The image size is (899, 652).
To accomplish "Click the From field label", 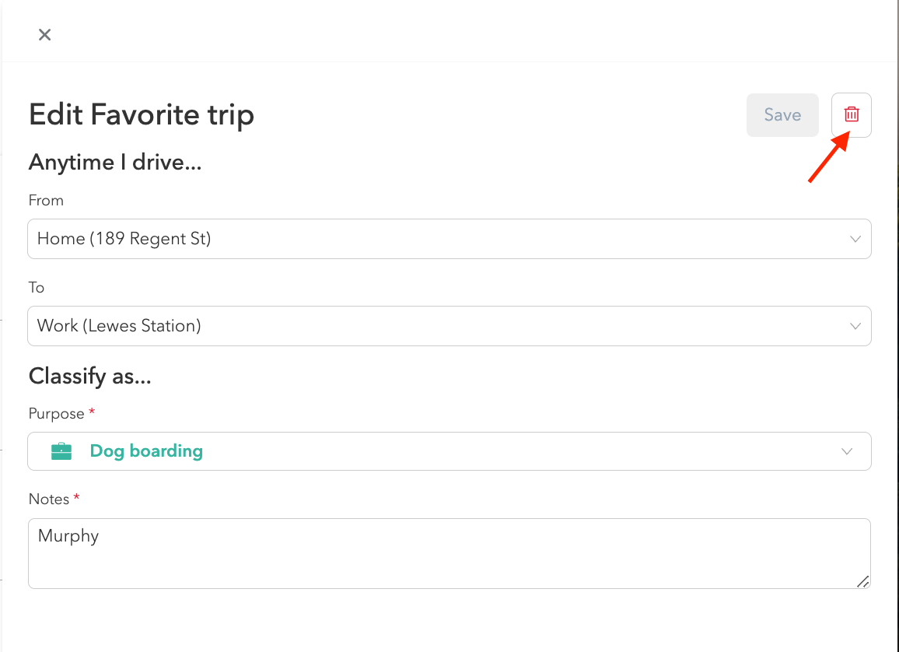I will pyautogui.click(x=46, y=201).
